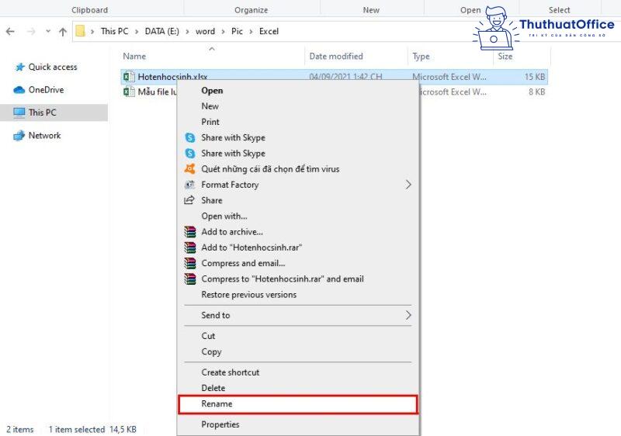Viewport: 621px width, 436px height.
Task: Open the recent locations dropdown arrow
Action: [48, 31]
